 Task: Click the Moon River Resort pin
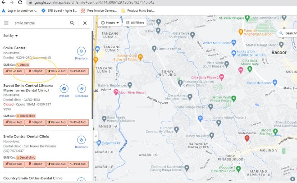click(x=116, y=92)
